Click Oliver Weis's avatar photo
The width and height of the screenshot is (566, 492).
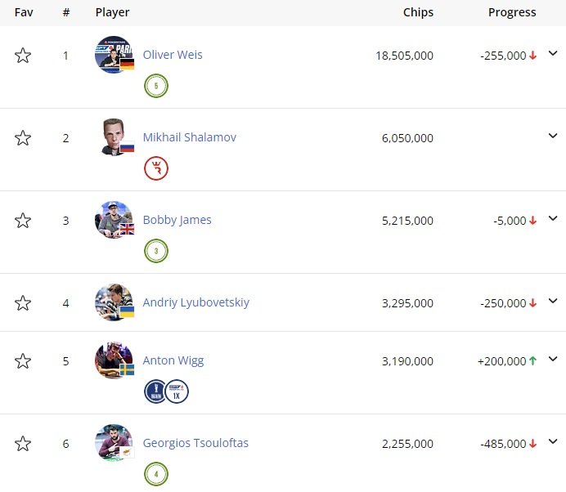coord(114,55)
